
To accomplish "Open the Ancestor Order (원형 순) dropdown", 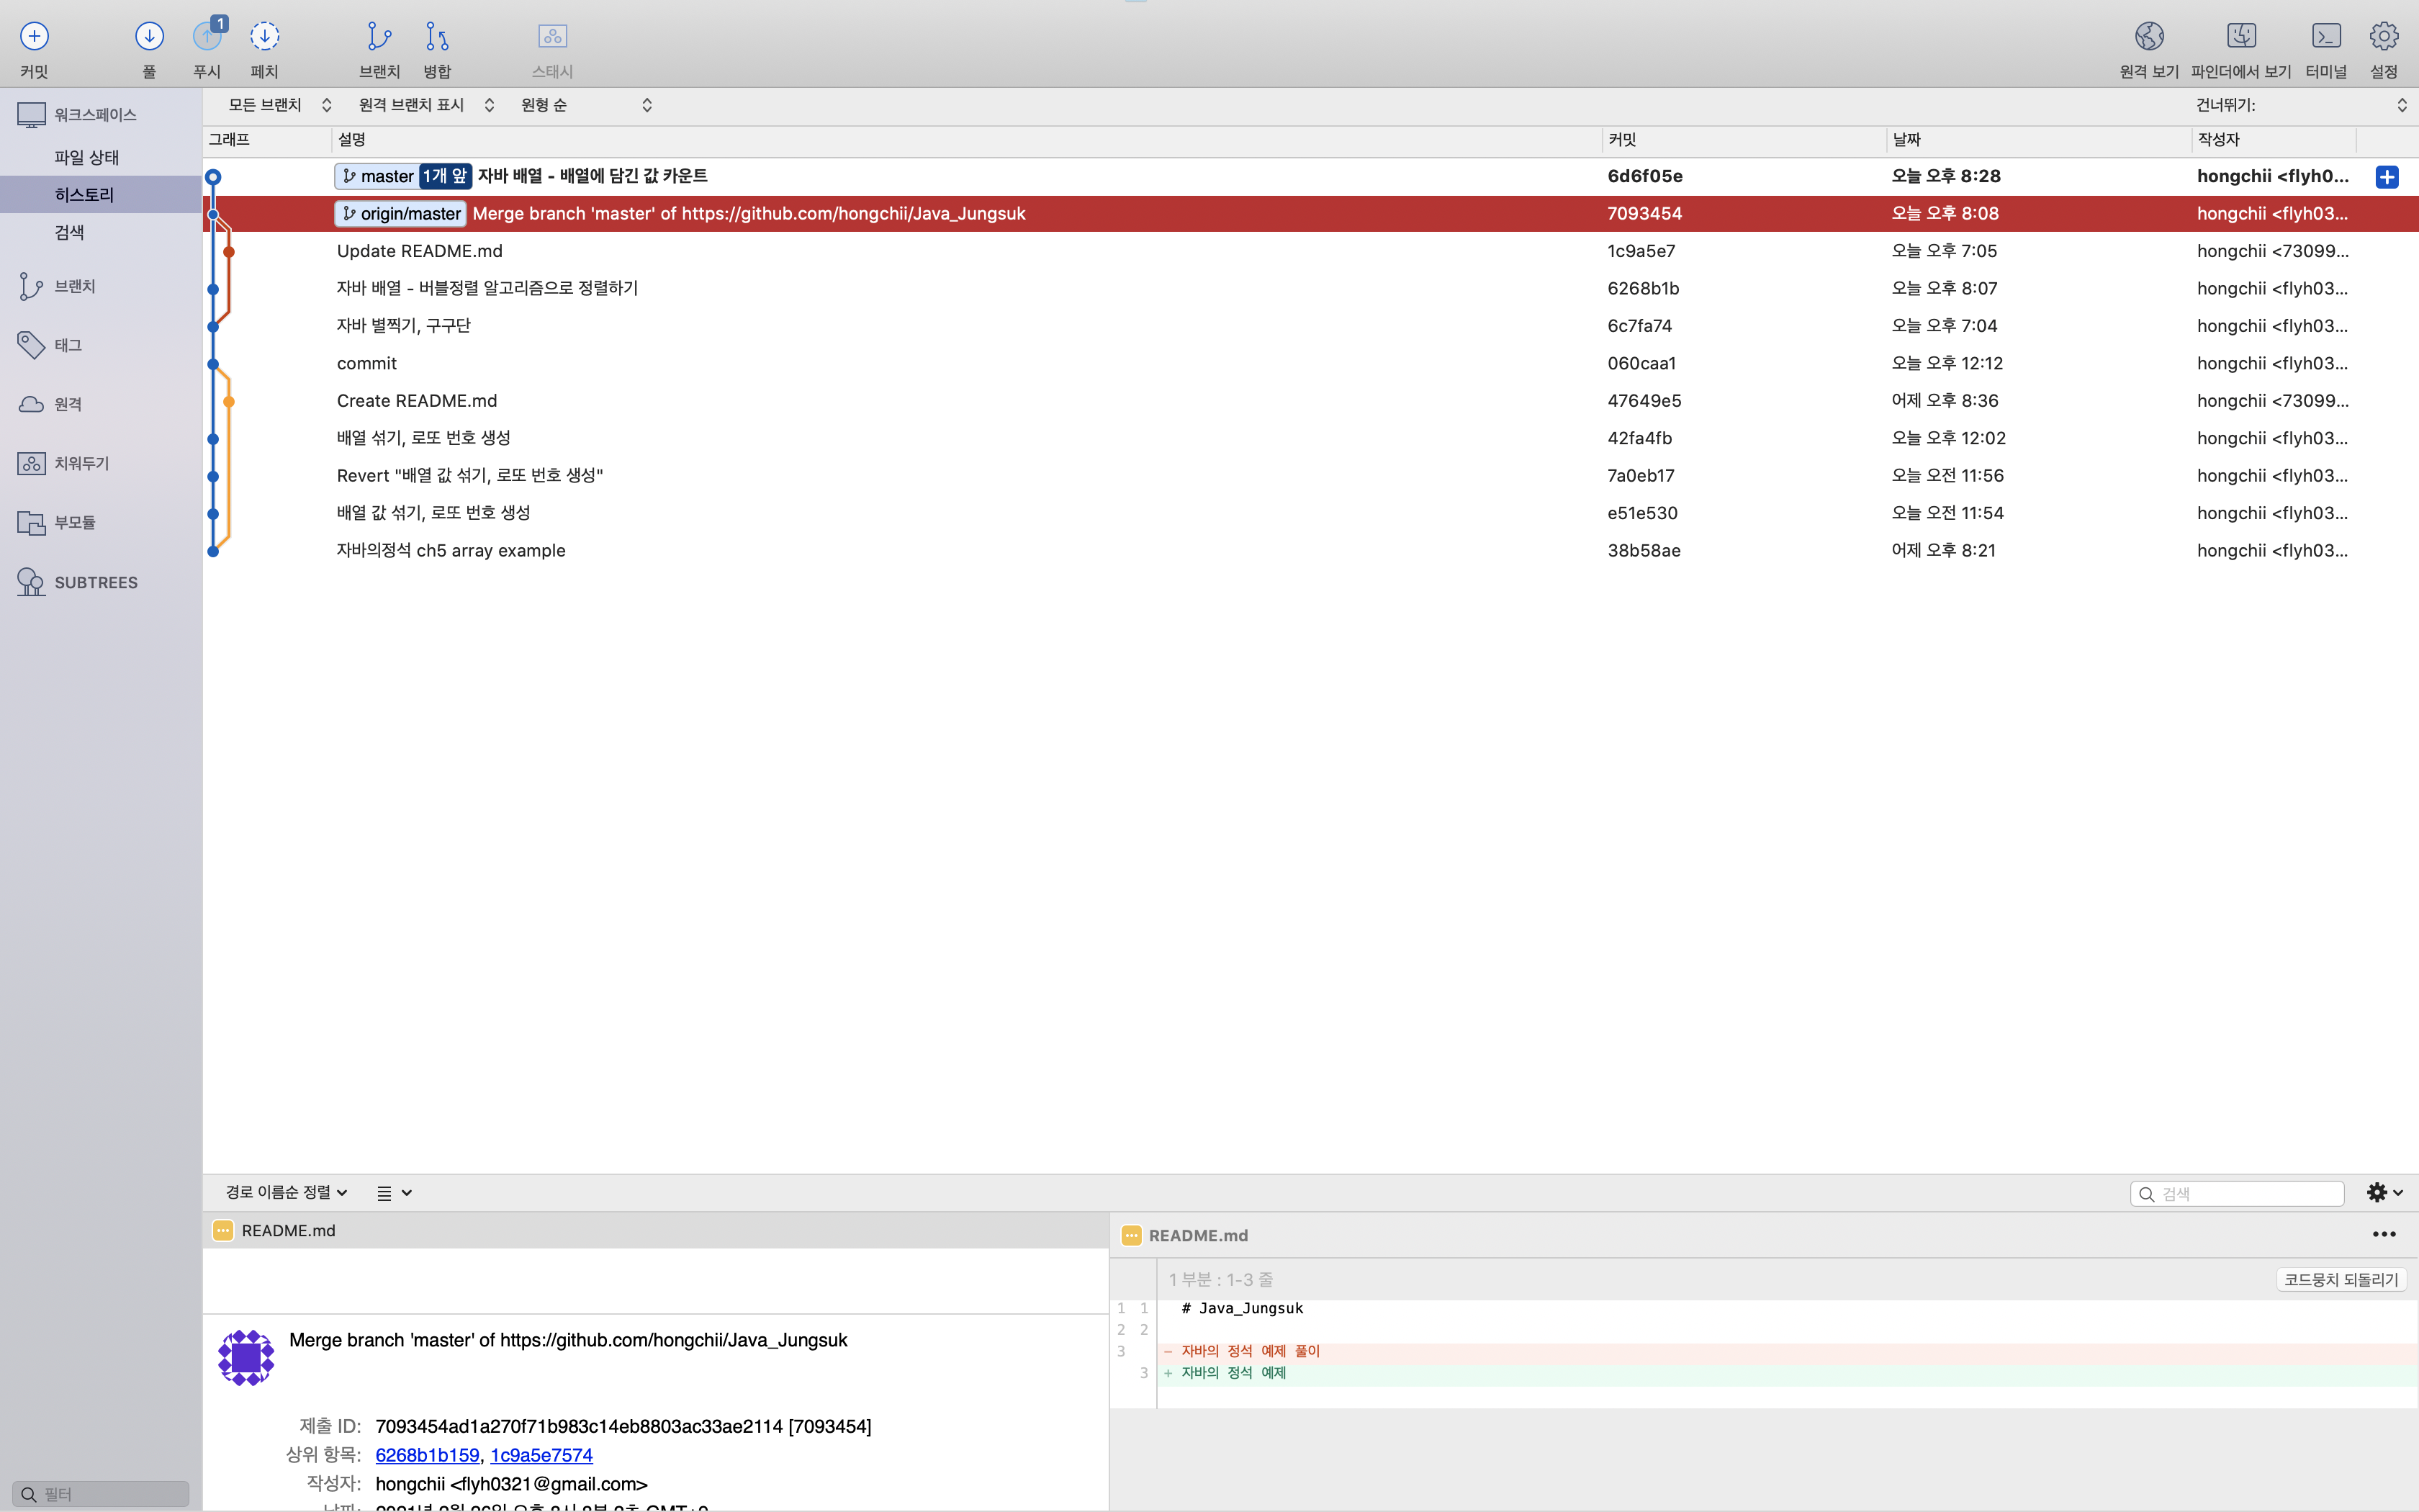I will [586, 105].
